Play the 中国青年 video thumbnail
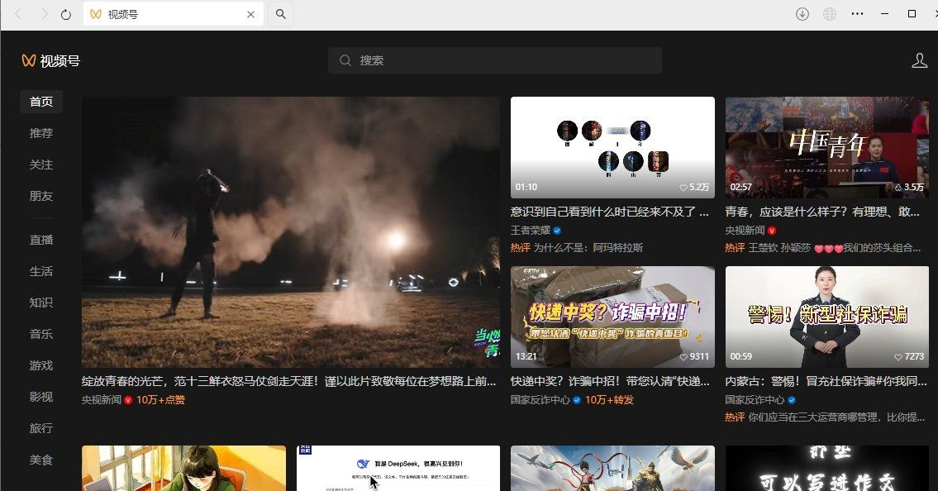Screen dimensions: 938x491 826,147
